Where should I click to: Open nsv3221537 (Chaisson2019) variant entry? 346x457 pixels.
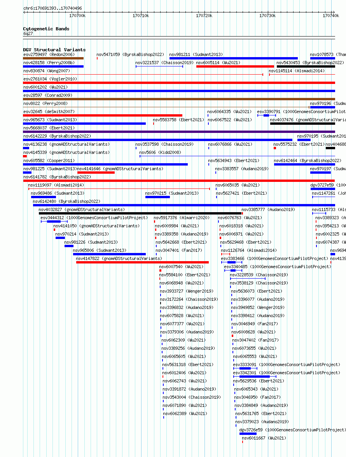[164, 63]
